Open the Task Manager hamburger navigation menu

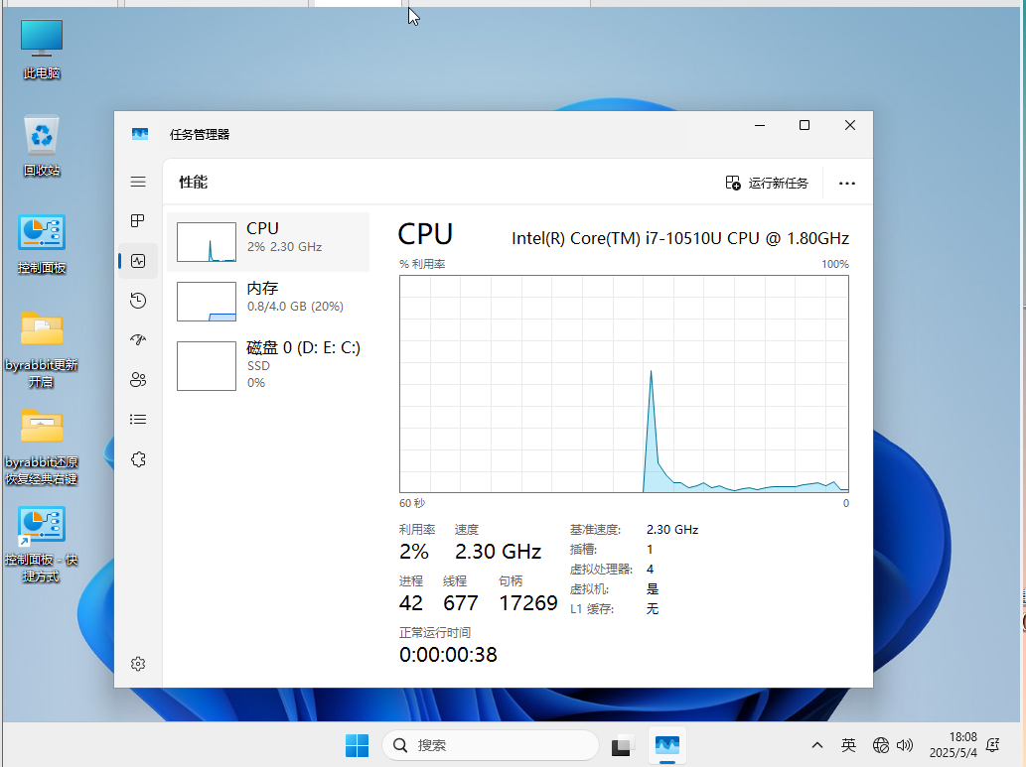138,182
